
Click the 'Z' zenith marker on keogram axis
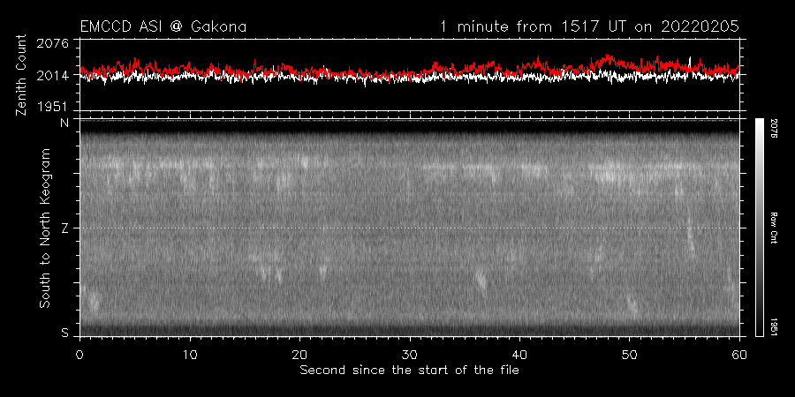coord(64,228)
